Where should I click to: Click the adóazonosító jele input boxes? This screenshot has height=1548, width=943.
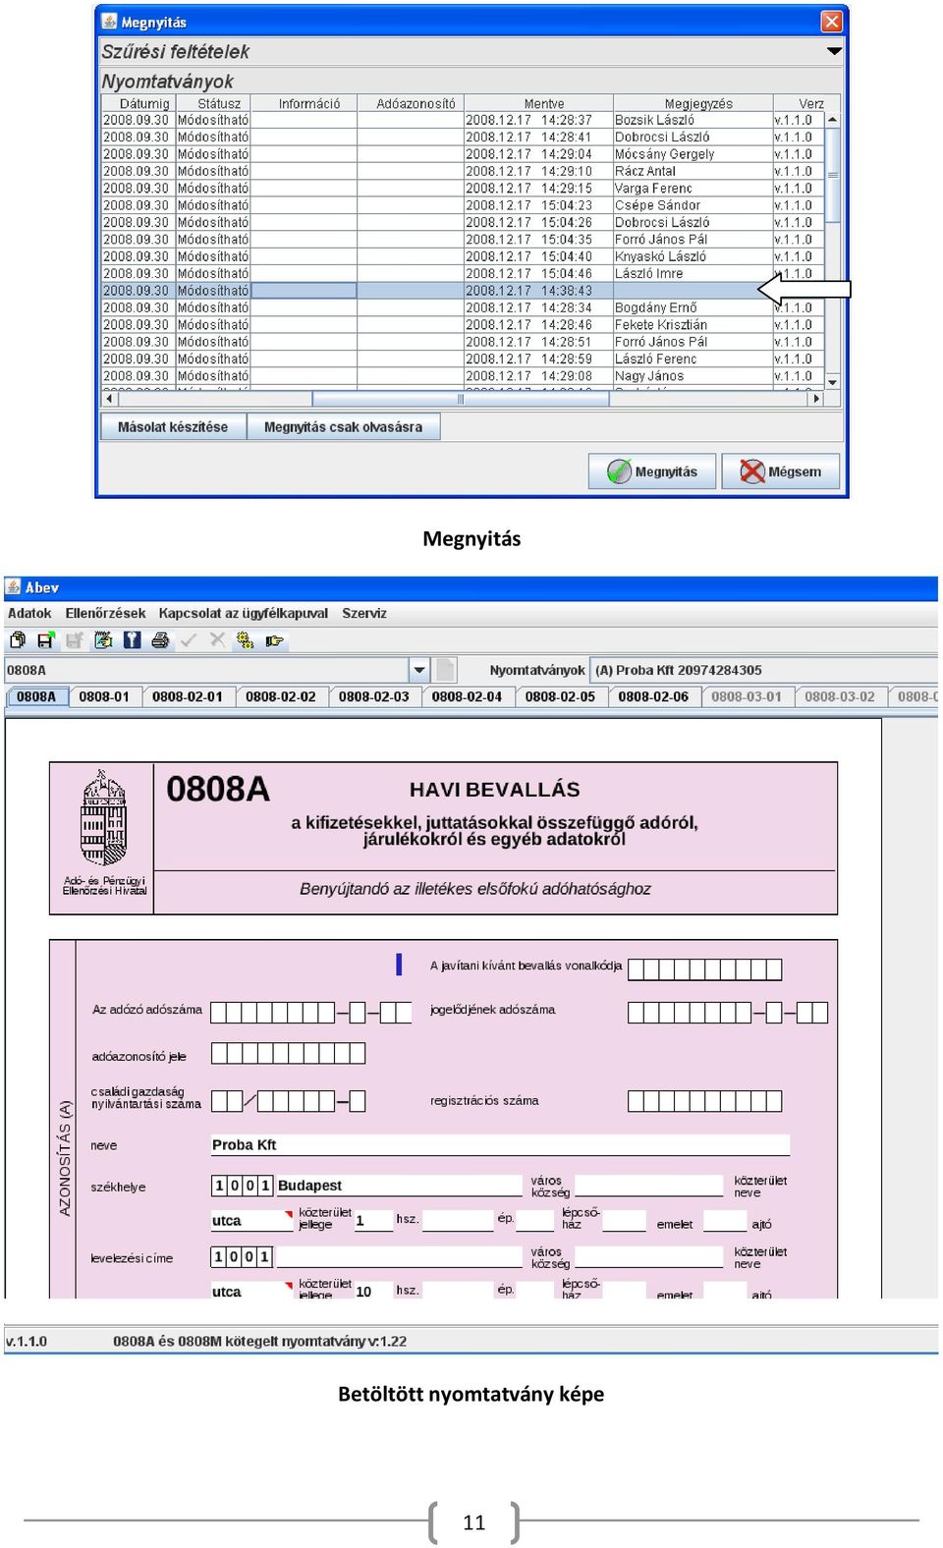click(288, 1053)
